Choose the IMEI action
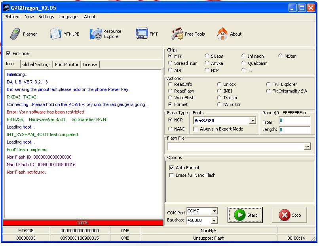 click(219, 91)
